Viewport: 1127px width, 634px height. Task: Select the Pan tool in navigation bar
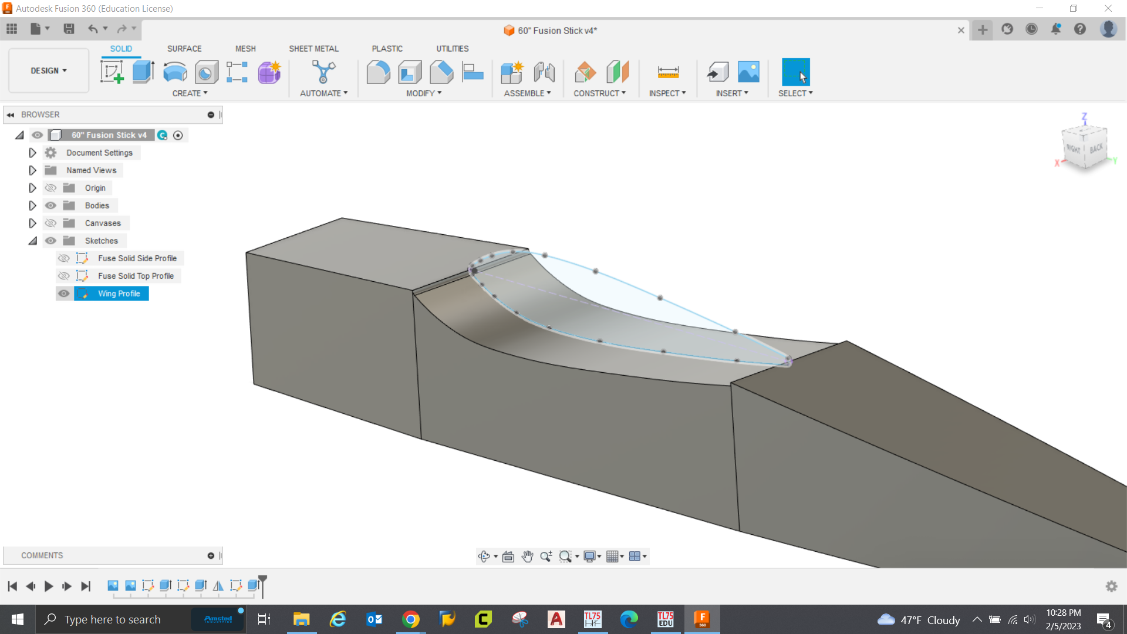pyautogui.click(x=527, y=556)
